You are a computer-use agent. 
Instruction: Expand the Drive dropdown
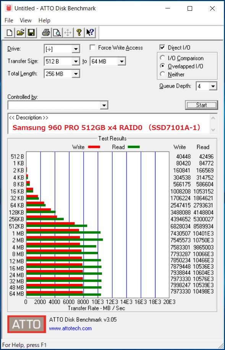pyautogui.click(x=76, y=49)
